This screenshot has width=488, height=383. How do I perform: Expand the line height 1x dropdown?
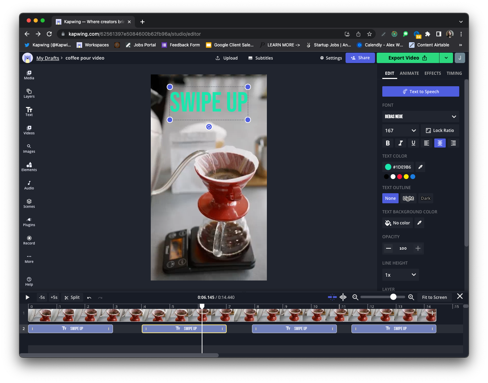(x=400, y=275)
